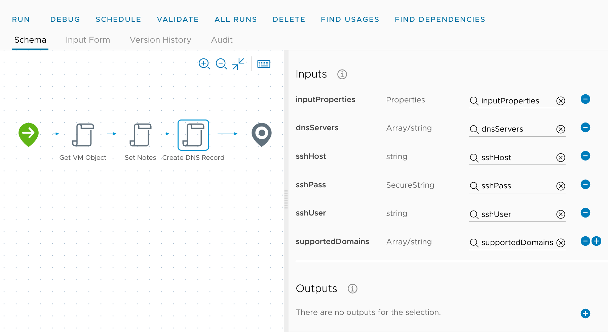Remove the inputProperties input row
The image size is (608, 332).
click(x=585, y=99)
